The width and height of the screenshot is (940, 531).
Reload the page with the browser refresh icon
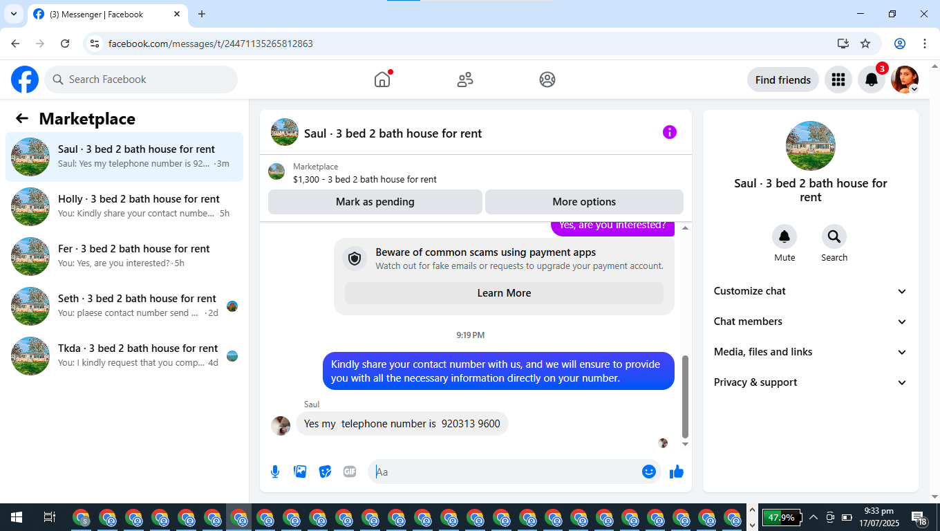click(65, 44)
